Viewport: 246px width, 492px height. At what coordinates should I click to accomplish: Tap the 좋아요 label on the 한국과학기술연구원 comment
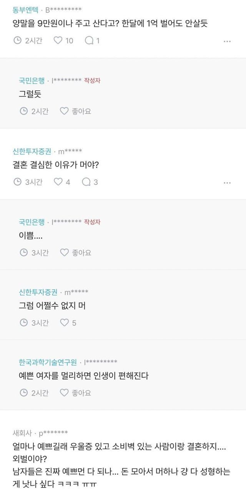(x=81, y=393)
